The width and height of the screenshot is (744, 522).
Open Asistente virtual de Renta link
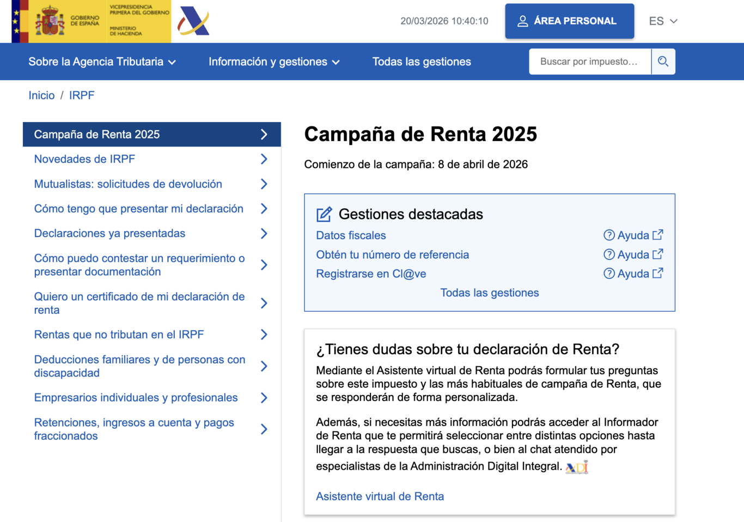[x=380, y=496]
